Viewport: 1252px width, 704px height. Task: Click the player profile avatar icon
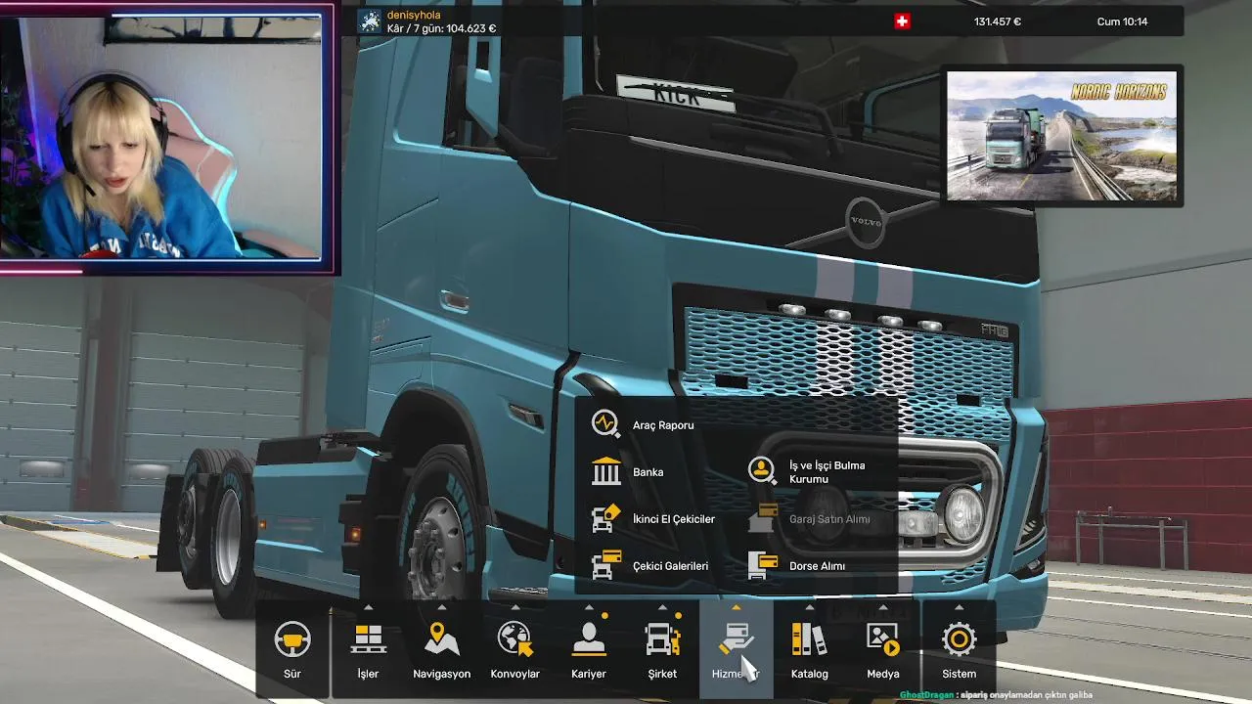tap(369, 22)
